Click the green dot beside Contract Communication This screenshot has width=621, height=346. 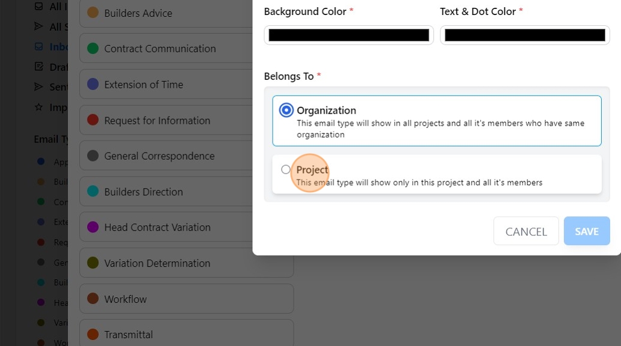tap(93, 49)
